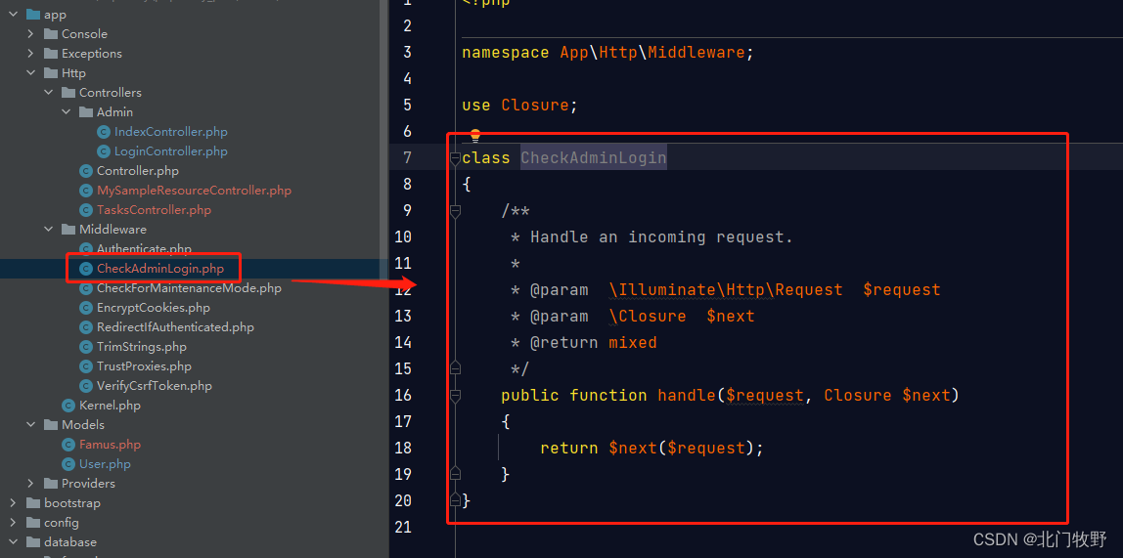Open Authenticate.php middleware file
This screenshot has height=558, width=1123.
144,248
